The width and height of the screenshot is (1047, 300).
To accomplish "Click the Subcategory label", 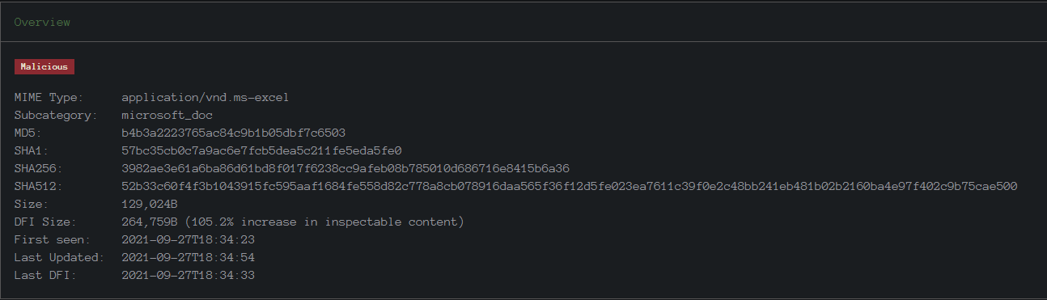I will click(x=55, y=116).
